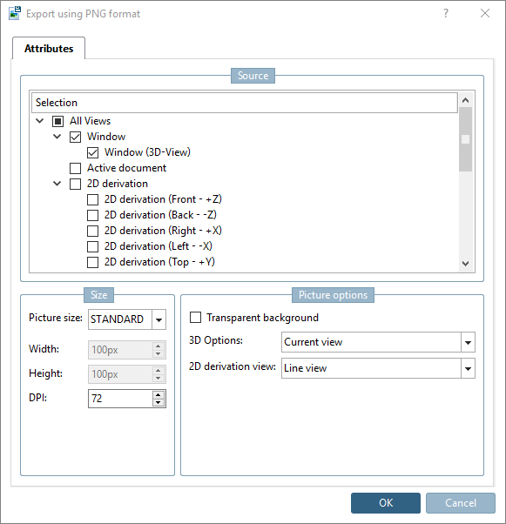
Task: Click the Cancel button
Action: coord(461,503)
